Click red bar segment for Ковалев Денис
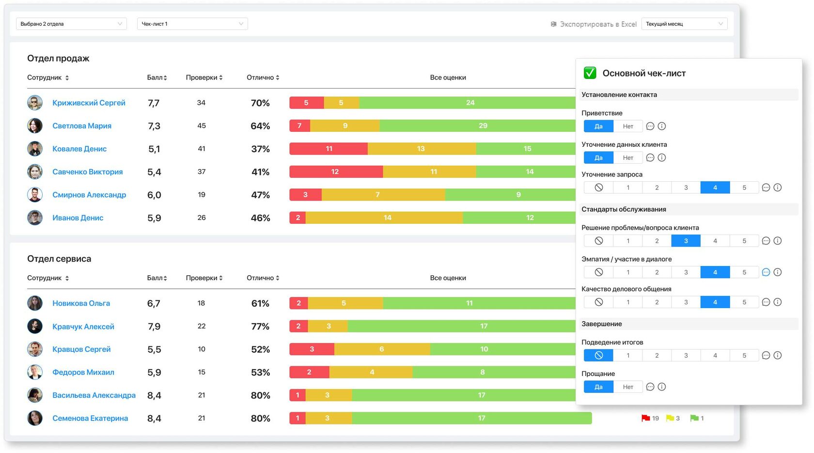The height and width of the screenshot is (453, 814). click(x=329, y=149)
